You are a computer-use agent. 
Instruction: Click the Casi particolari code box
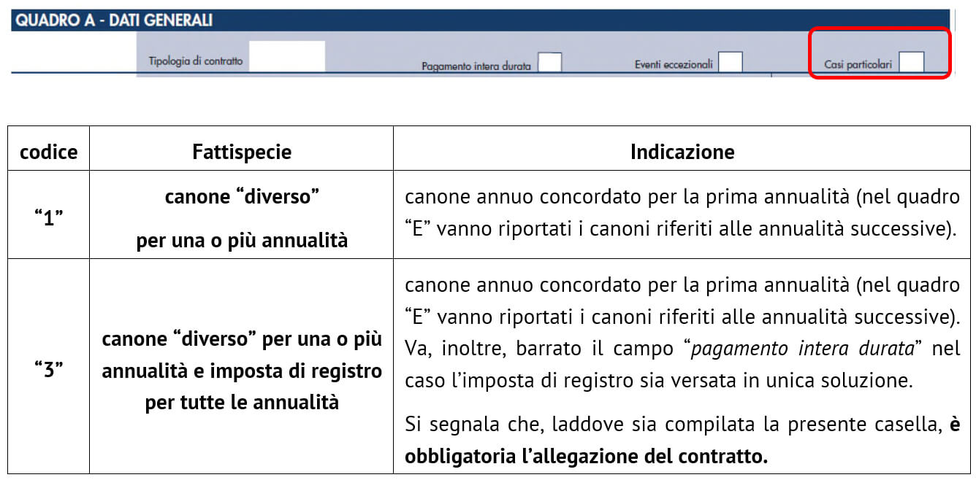tap(911, 63)
